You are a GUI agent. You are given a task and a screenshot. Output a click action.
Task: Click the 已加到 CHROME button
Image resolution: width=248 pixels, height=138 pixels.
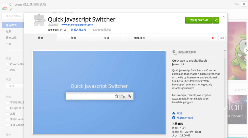pos(199,20)
